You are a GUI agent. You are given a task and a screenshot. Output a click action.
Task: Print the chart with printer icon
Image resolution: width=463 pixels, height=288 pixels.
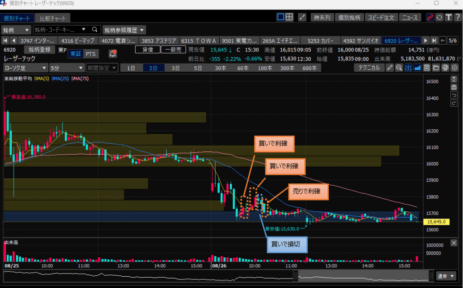[445, 68]
